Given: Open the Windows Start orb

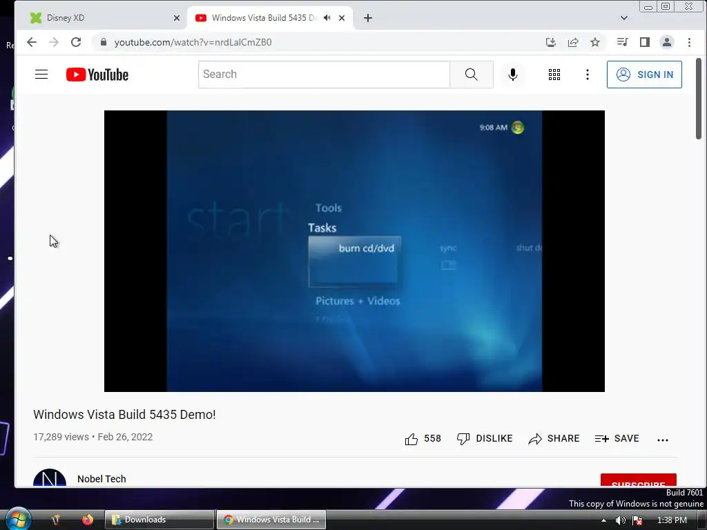Looking at the screenshot, I should (19, 519).
